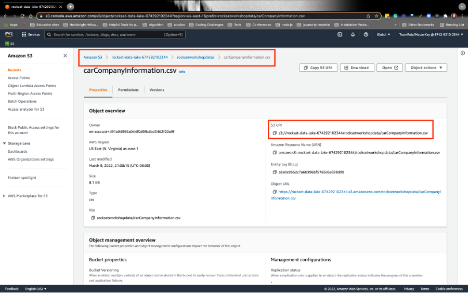Copy the Entity tag value icon
469x293 pixels.
point(275,172)
